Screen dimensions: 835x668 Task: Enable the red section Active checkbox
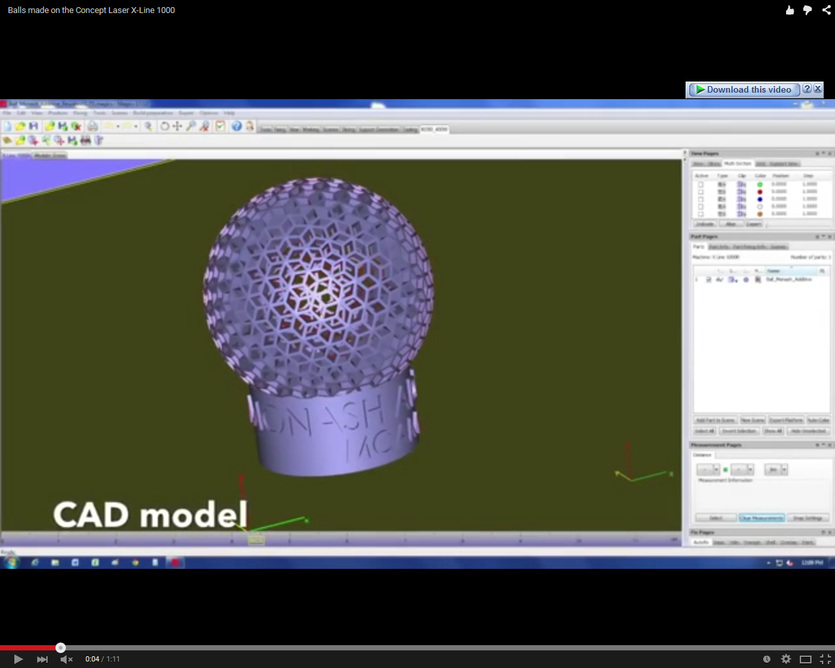[x=701, y=192]
